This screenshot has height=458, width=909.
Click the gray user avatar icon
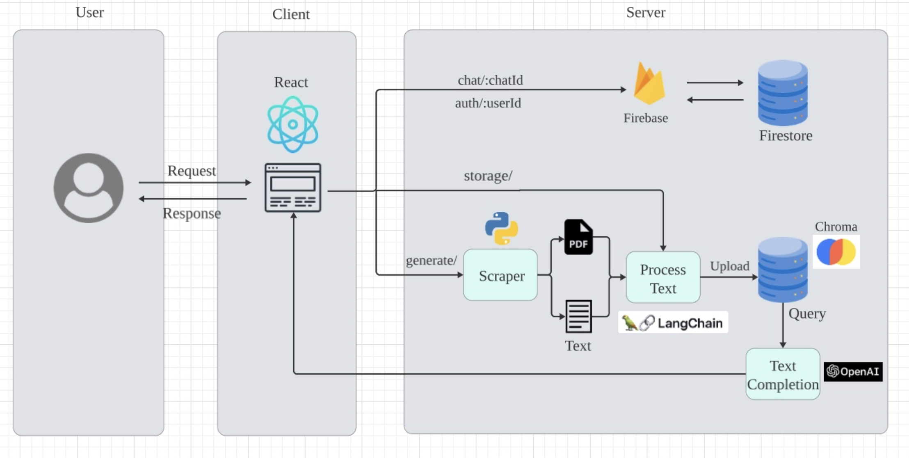89,188
